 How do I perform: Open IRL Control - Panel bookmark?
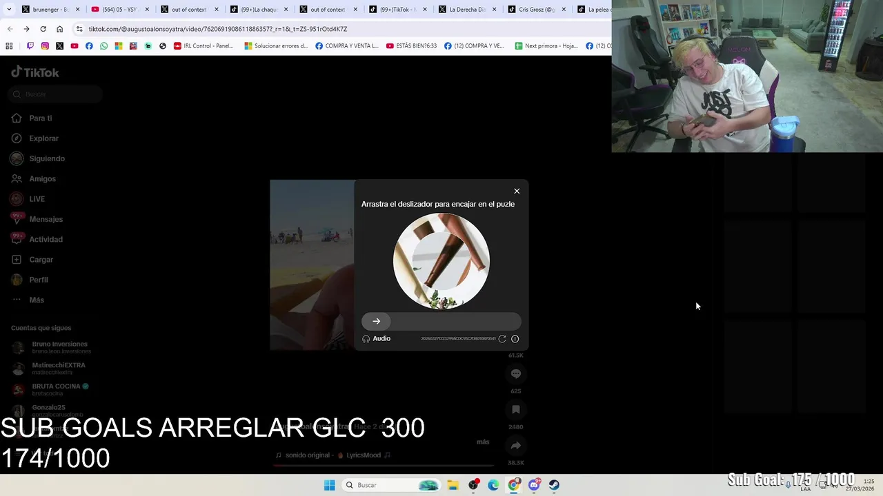pyautogui.click(x=204, y=46)
